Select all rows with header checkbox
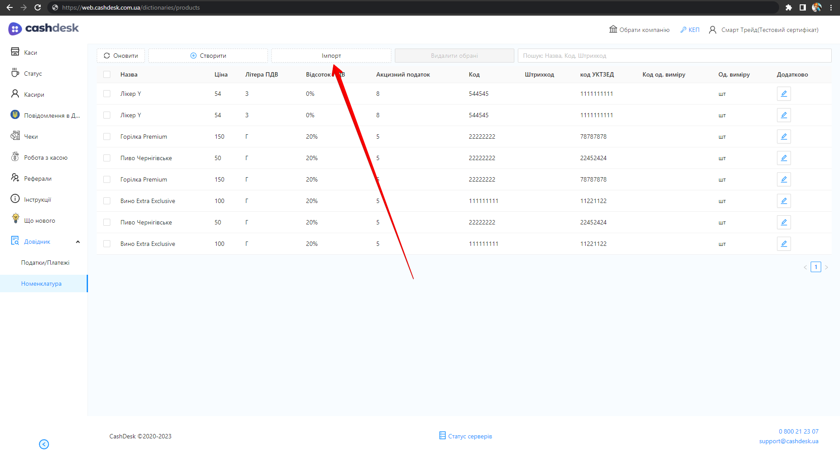Viewport: 840px width, 455px height. click(107, 74)
